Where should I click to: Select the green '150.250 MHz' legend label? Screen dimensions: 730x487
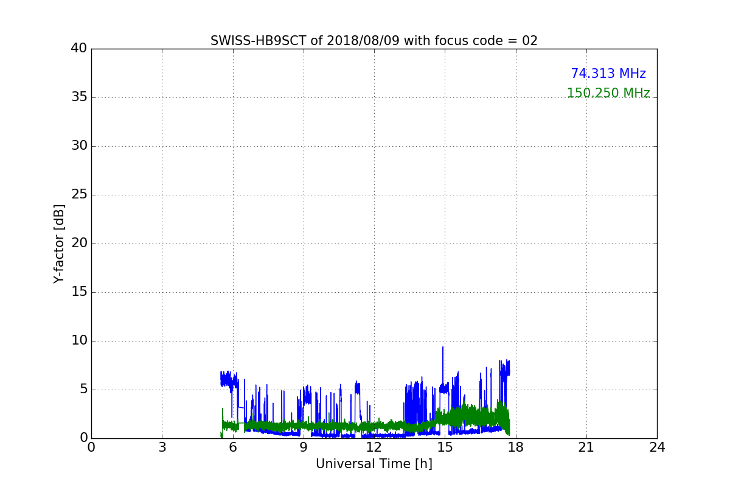608,93
